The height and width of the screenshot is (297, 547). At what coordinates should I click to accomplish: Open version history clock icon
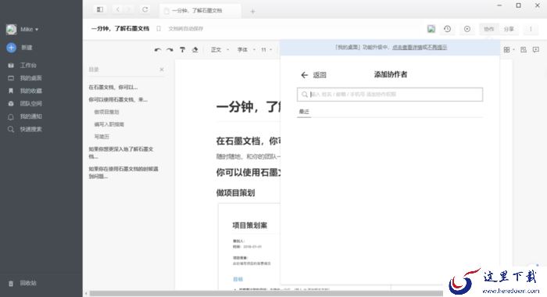[447, 29]
